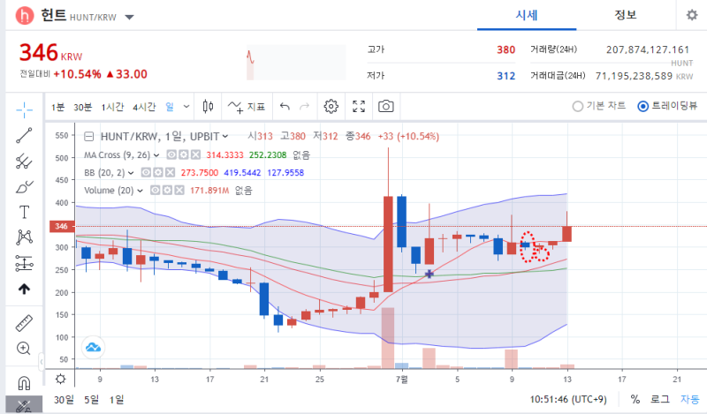The image size is (707, 414).
Task: Hide the MA Cross indicator with eye
Action: coord(171,155)
